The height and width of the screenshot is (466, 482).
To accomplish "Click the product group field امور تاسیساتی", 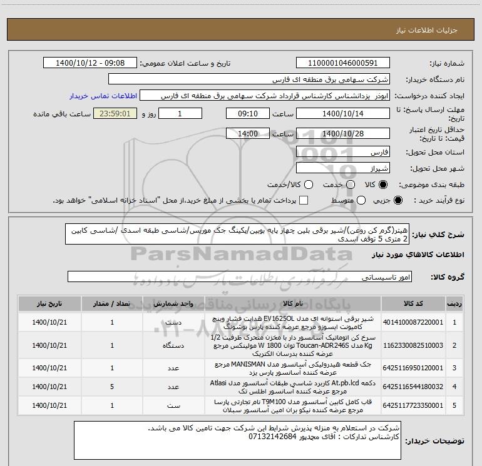I will tap(240, 276).
